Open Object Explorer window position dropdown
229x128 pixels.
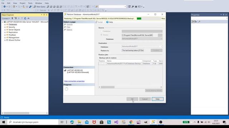coord(42,15)
